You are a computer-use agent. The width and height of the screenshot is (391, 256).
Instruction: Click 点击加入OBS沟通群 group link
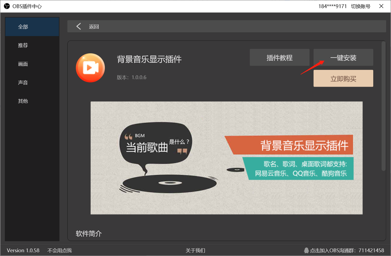[347, 250]
